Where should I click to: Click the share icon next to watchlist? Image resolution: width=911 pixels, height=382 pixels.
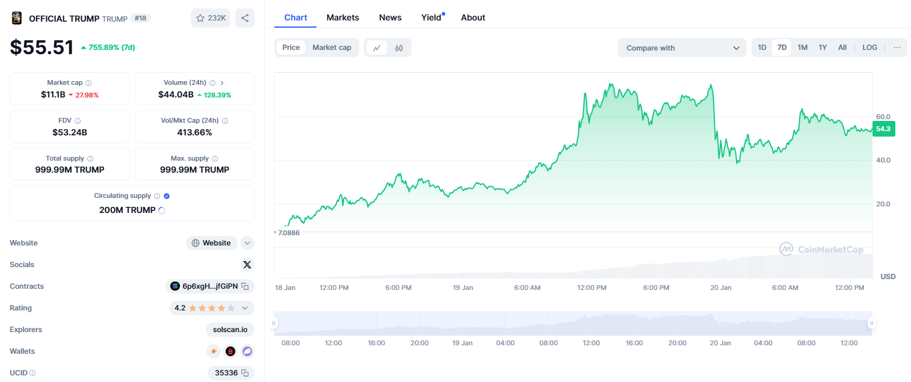click(x=245, y=18)
